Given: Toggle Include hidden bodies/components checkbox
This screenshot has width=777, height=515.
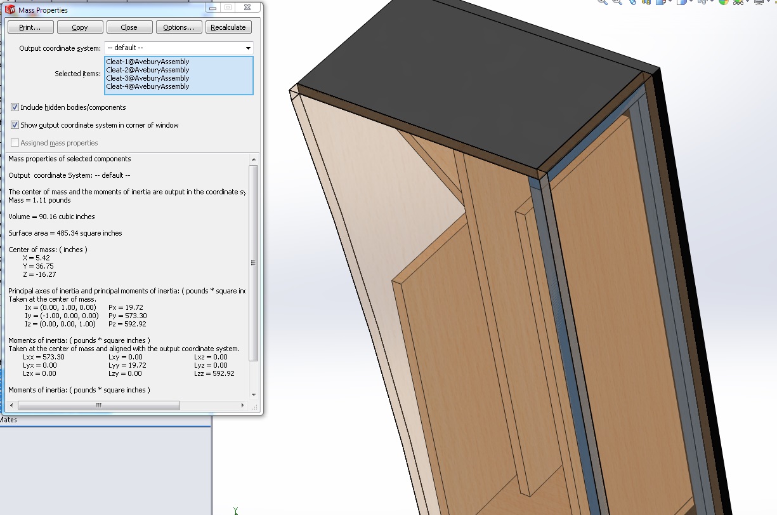Looking at the screenshot, I should click(x=15, y=107).
